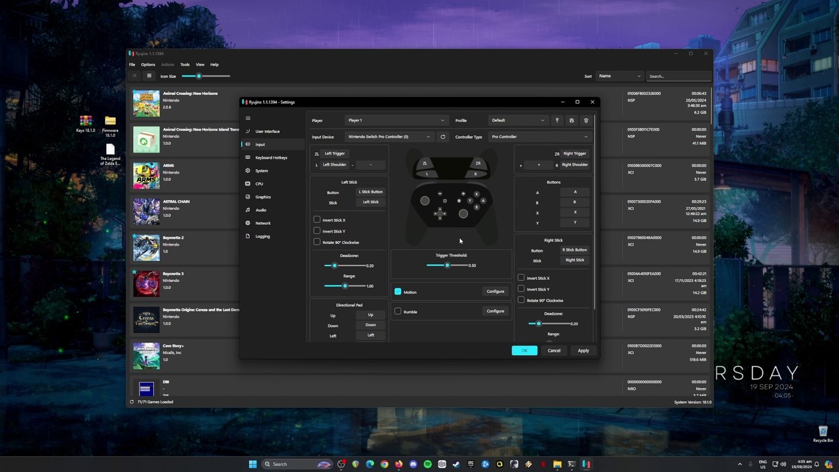Viewport: 839px width, 472px height.
Task: Open Steam from the taskbar
Action: 456,464
